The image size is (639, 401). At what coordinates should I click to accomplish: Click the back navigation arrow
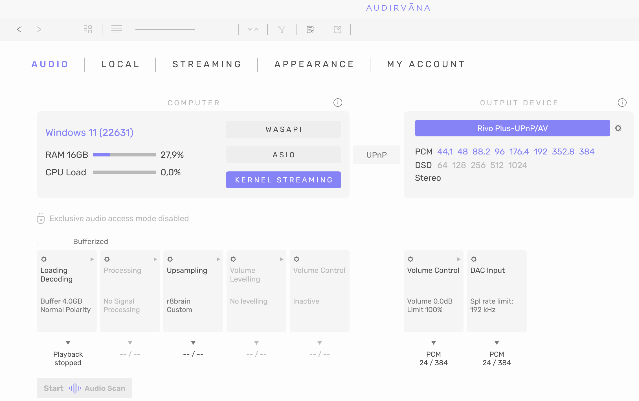coord(19,29)
